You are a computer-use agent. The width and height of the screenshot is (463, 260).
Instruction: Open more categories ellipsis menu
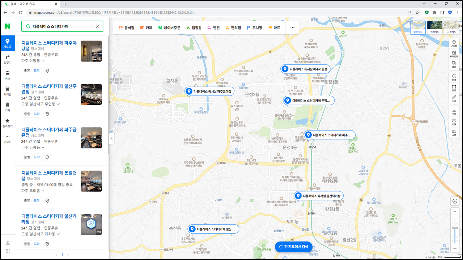292,27
